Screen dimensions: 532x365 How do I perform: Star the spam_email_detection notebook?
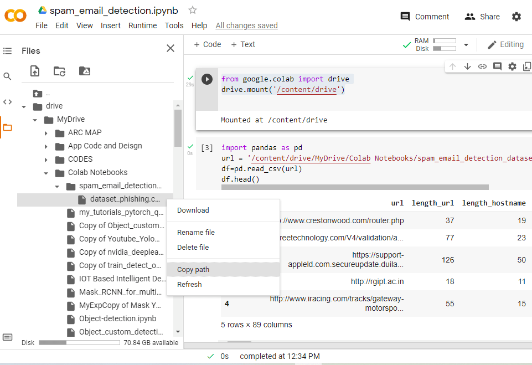point(193,10)
